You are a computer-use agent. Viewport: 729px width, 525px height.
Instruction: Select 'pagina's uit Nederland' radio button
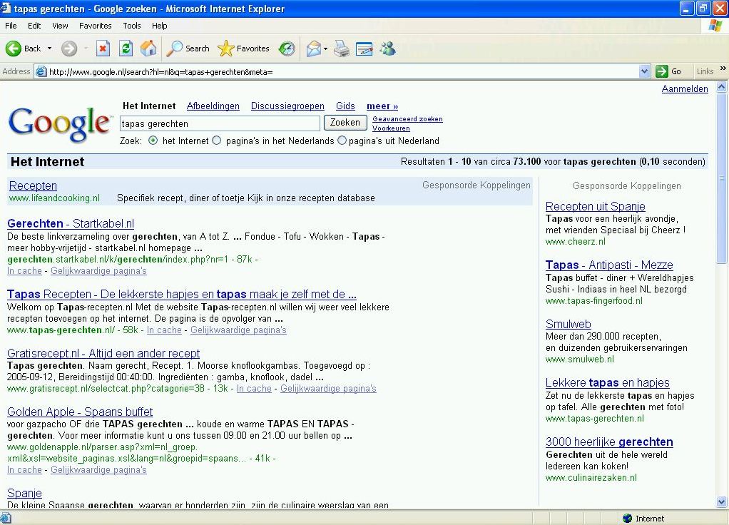[342, 141]
